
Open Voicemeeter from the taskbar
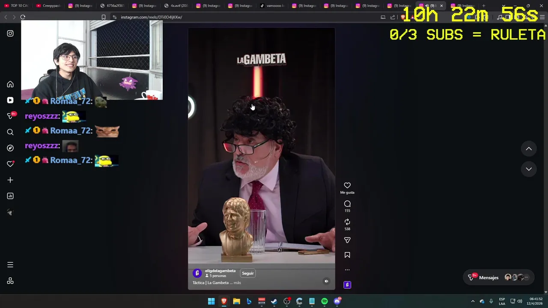tap(262, 302)
